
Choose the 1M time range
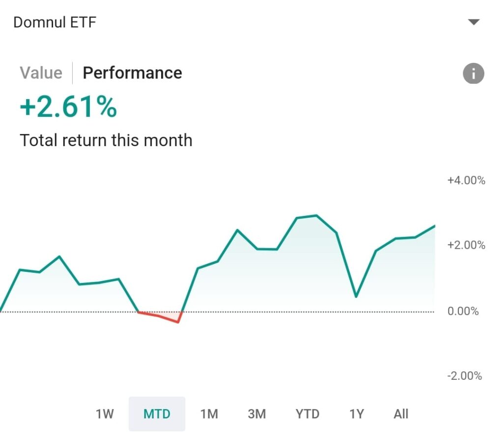click(209, 414)
